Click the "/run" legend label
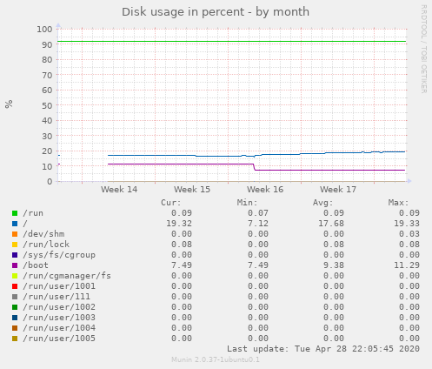The image size is (432, 369). point(33,213)
